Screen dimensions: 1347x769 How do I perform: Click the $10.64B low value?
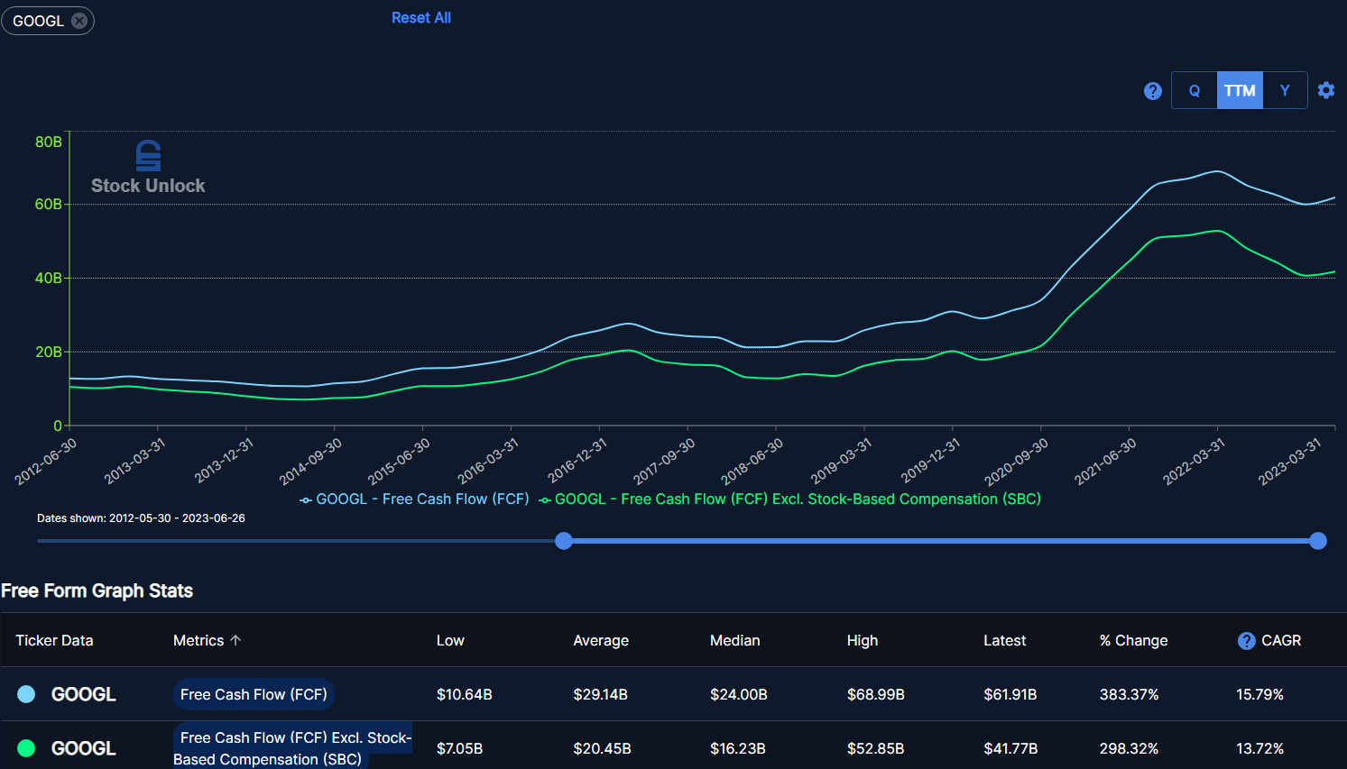[465, 694]
